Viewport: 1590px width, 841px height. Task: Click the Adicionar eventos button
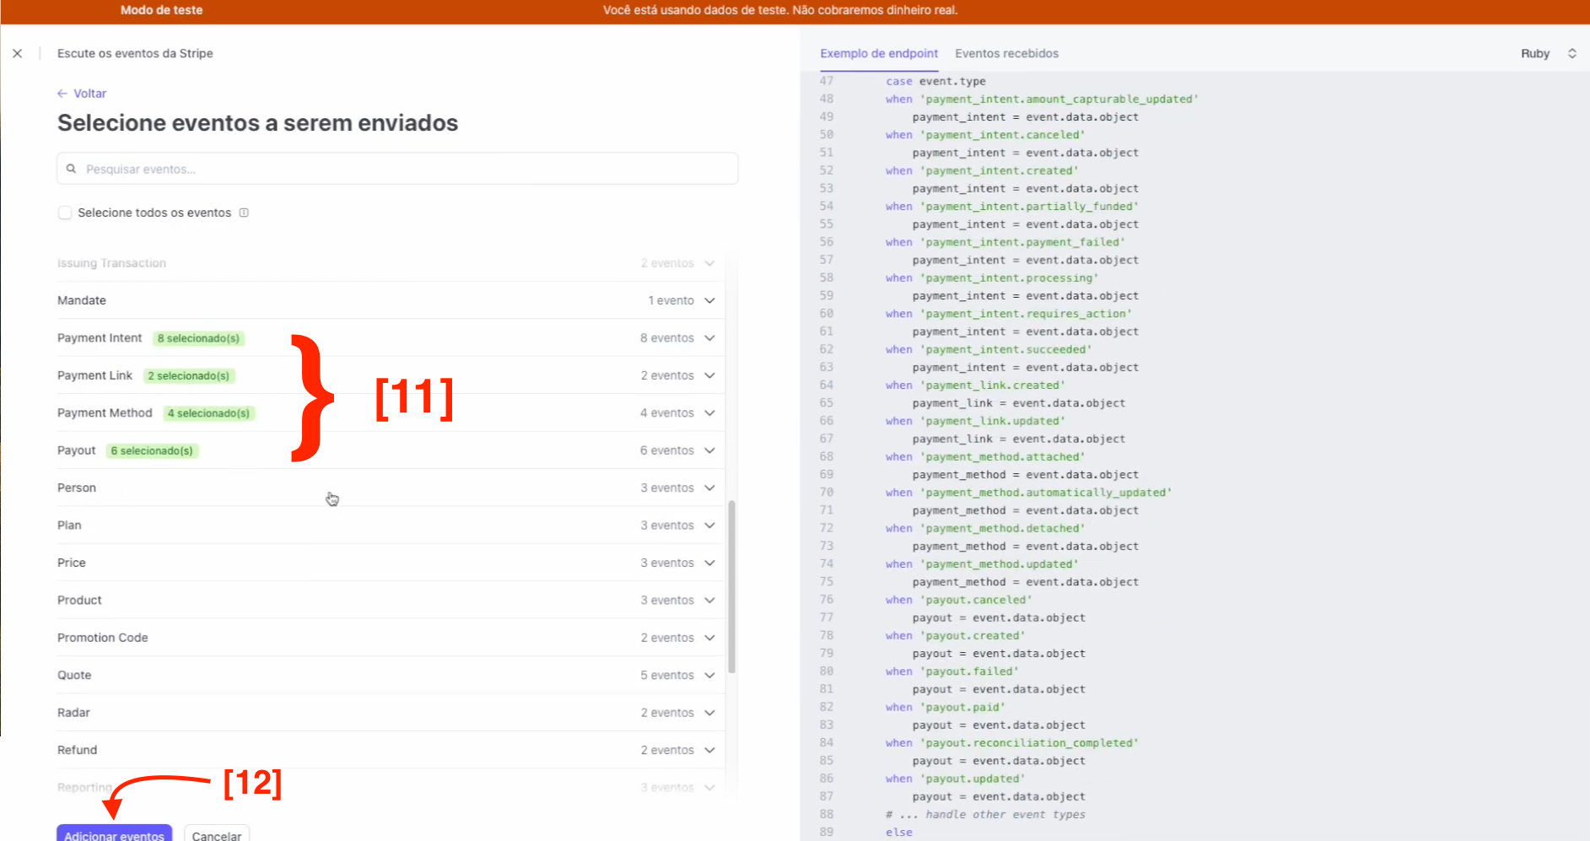[115, 833]
